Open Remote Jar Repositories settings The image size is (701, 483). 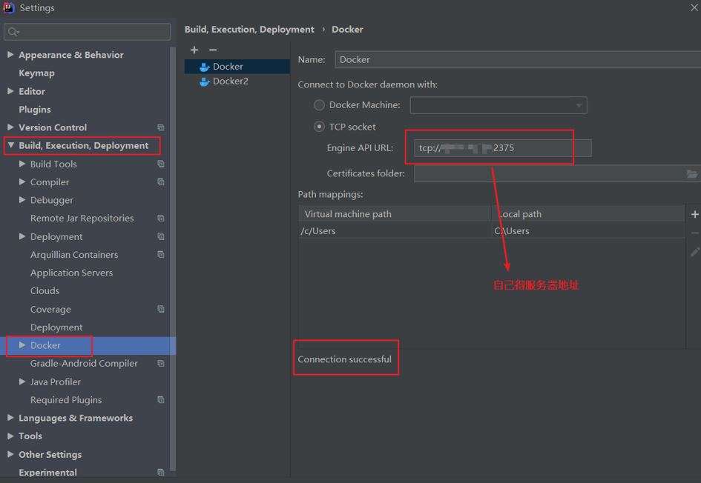(82, 219)
